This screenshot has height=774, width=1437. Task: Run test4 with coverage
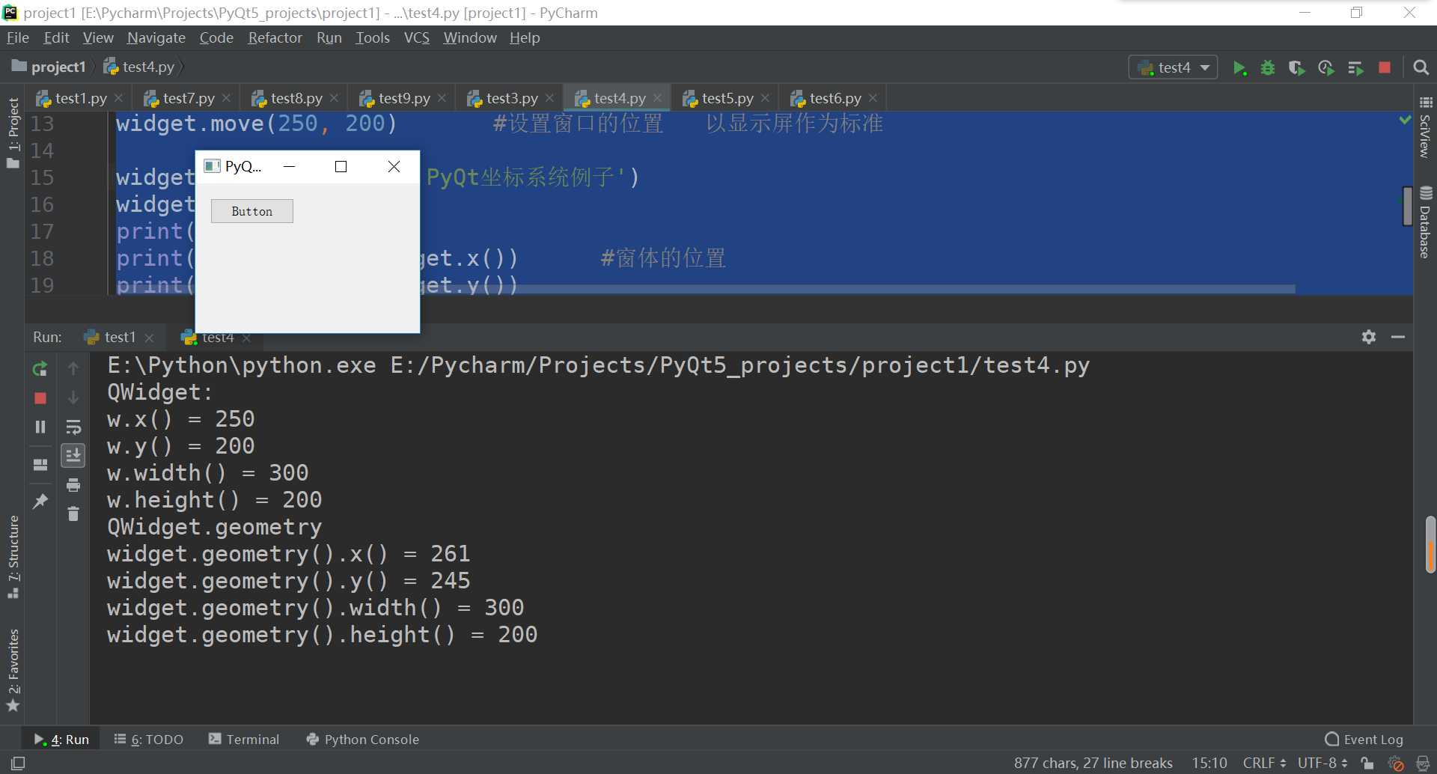click(x=1297, y=68)
